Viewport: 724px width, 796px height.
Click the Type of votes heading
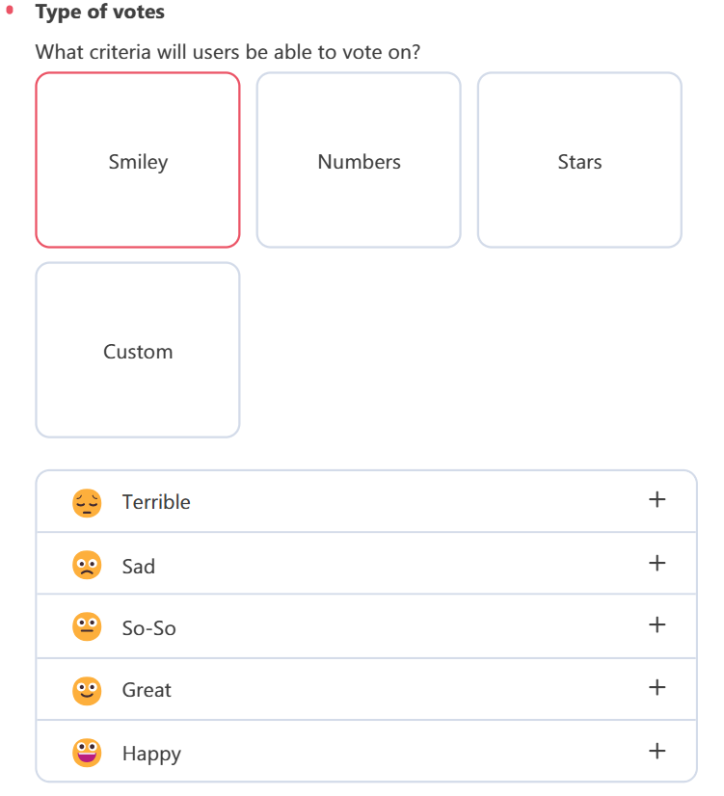pos(100,13)
